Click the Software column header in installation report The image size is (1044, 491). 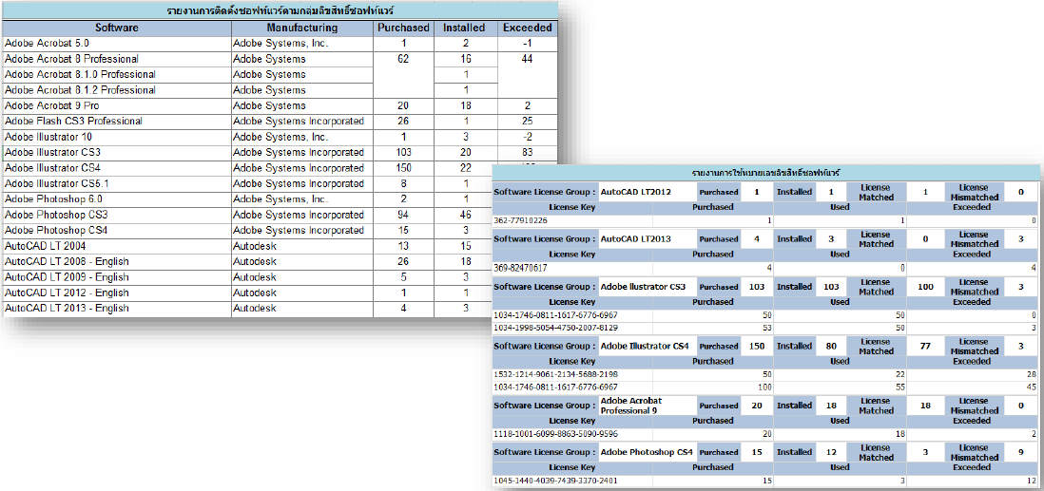point(117,28)
